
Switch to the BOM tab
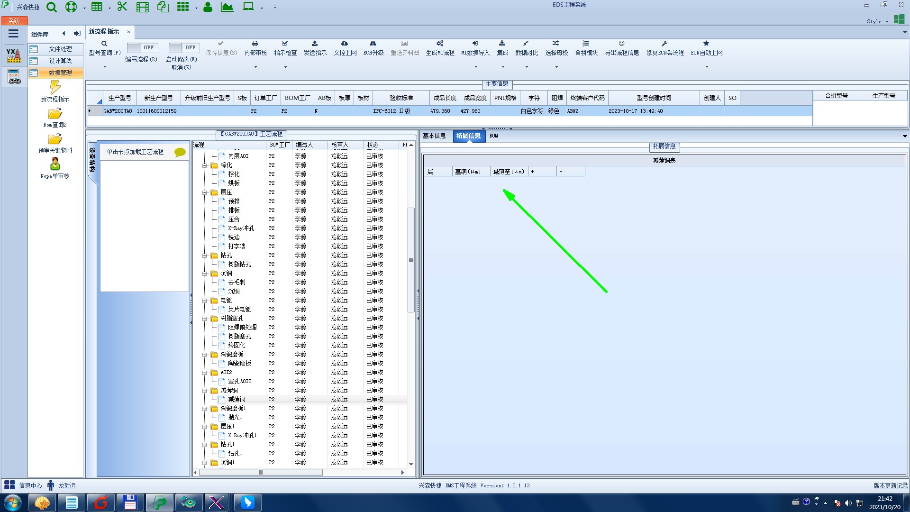click(x=493, y=136)
